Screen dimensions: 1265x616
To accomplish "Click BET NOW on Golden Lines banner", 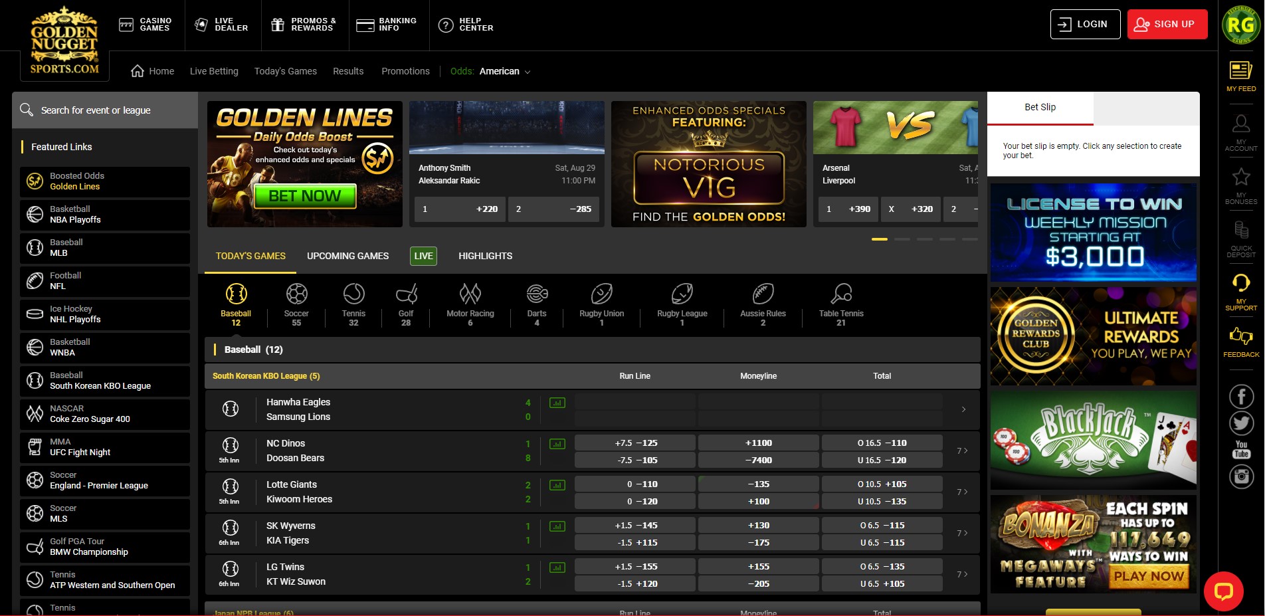I will click(x=304, y=196).
